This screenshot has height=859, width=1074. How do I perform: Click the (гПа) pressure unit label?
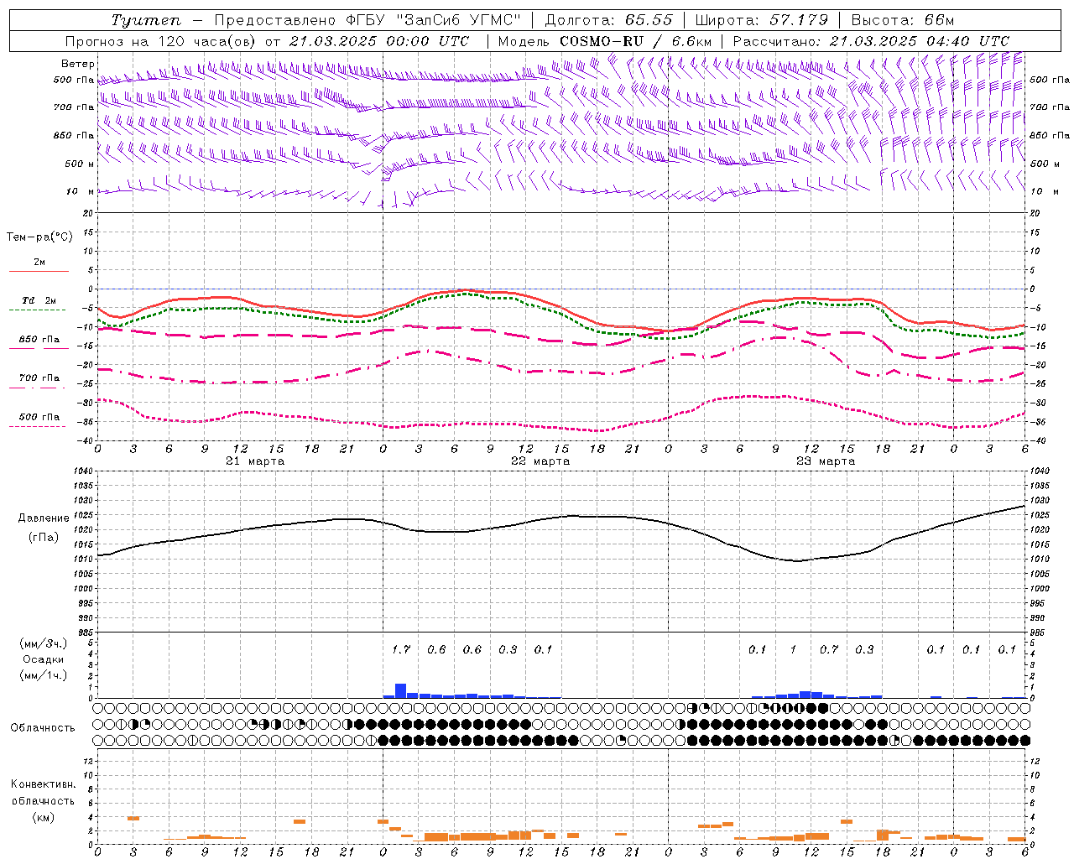pyautogui.click(x=43, y=538)
